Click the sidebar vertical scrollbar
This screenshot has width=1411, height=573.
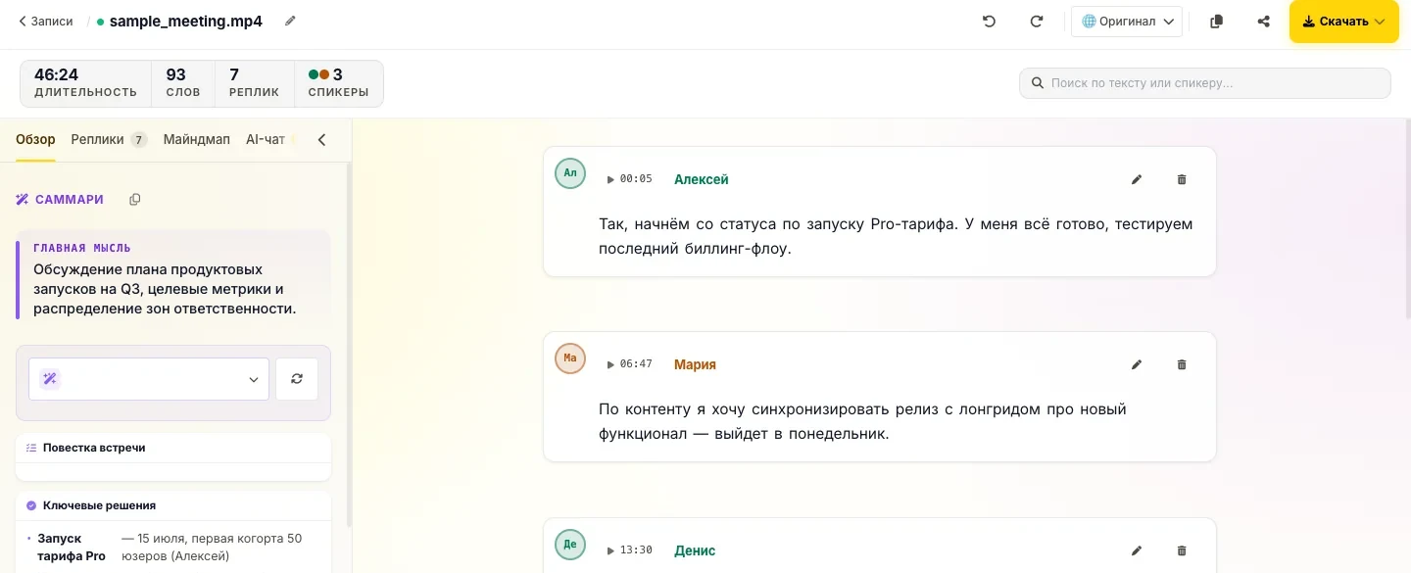(349, 343)
